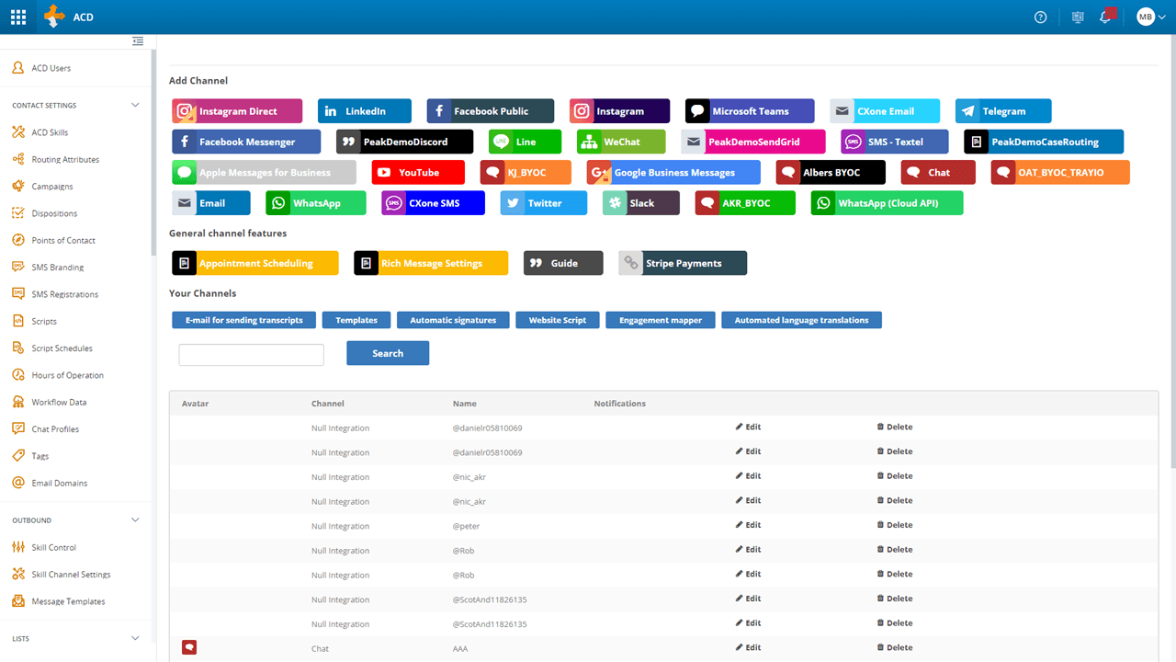
Task: Click the Tags icon in sidebar
Action: click(x=17, y=456)
